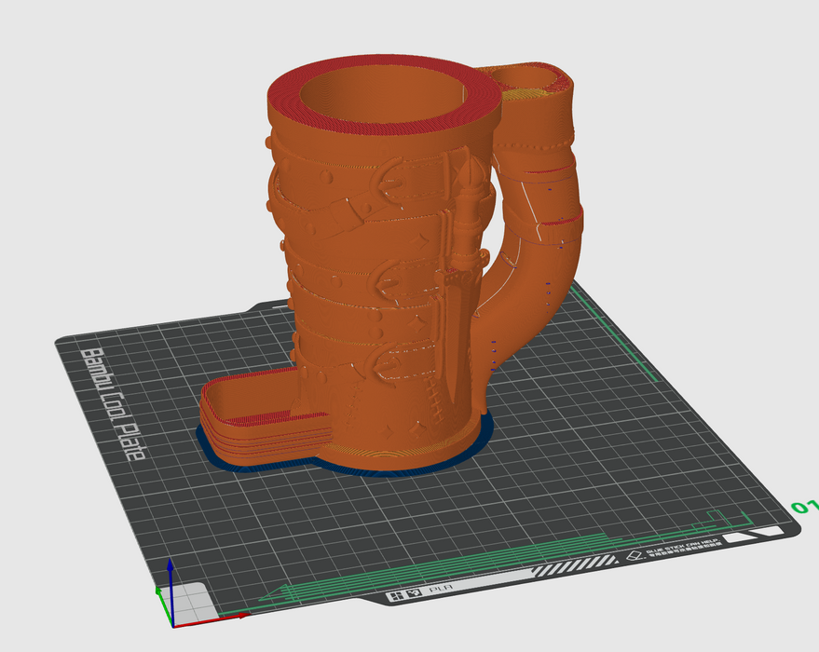Click the second icon beside PLA label
Image resolution: width=819 pixels, height=652 pixels.
413,593
